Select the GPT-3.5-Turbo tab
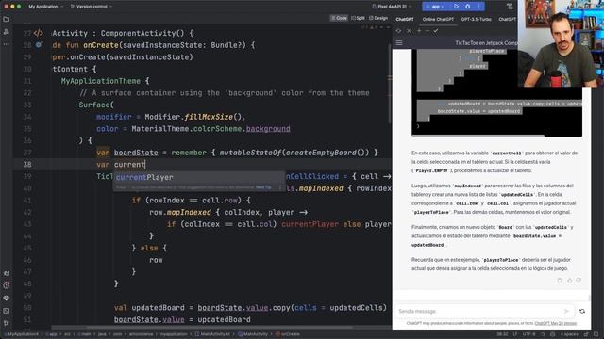604x339 pixels. (476, 19)
